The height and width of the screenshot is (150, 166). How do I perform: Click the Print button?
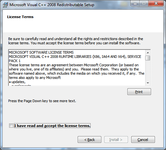pos(139,92)
